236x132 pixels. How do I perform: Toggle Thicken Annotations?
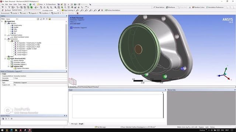click(112, 10)
